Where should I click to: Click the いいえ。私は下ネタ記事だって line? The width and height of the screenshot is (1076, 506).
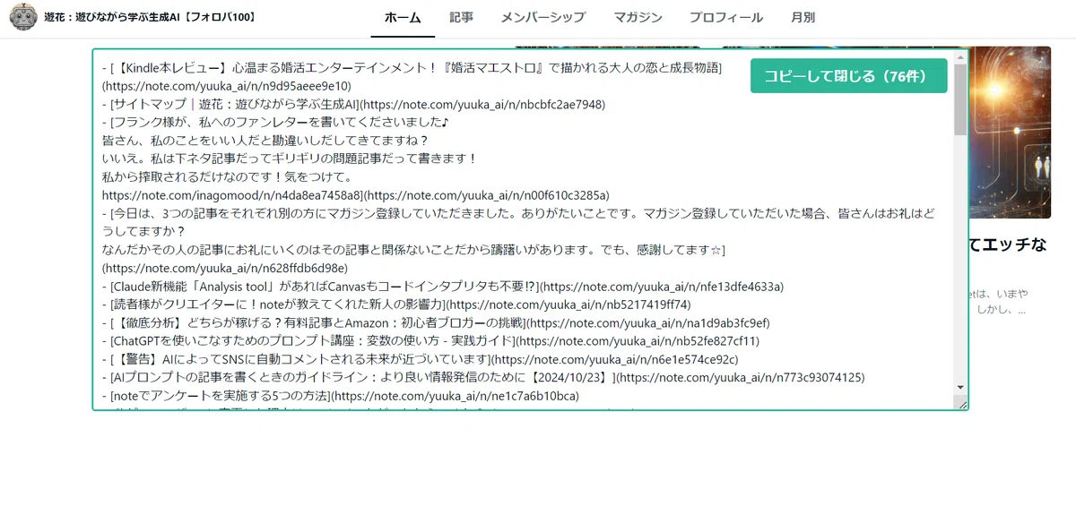(290, 159)
